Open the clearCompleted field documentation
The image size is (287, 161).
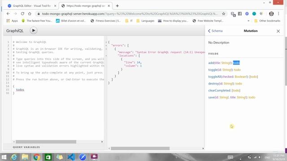[219, 90]
